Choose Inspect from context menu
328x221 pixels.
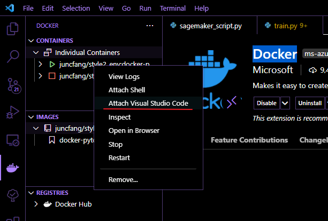[x=149, y=117]
